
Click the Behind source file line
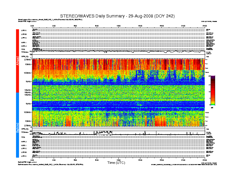coord(51,164)
